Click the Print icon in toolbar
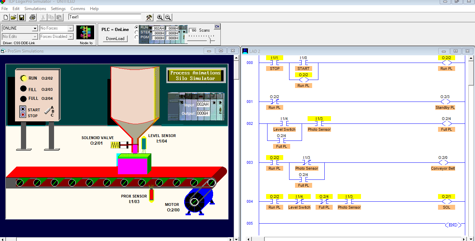 (x=32, y=17)
